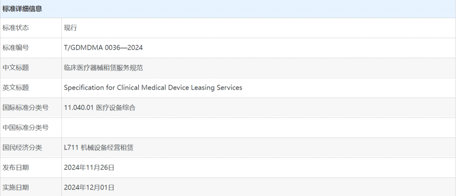Select the 中国标准分类号 label
The height and width of the screenshot is (196, 456).
25,127
